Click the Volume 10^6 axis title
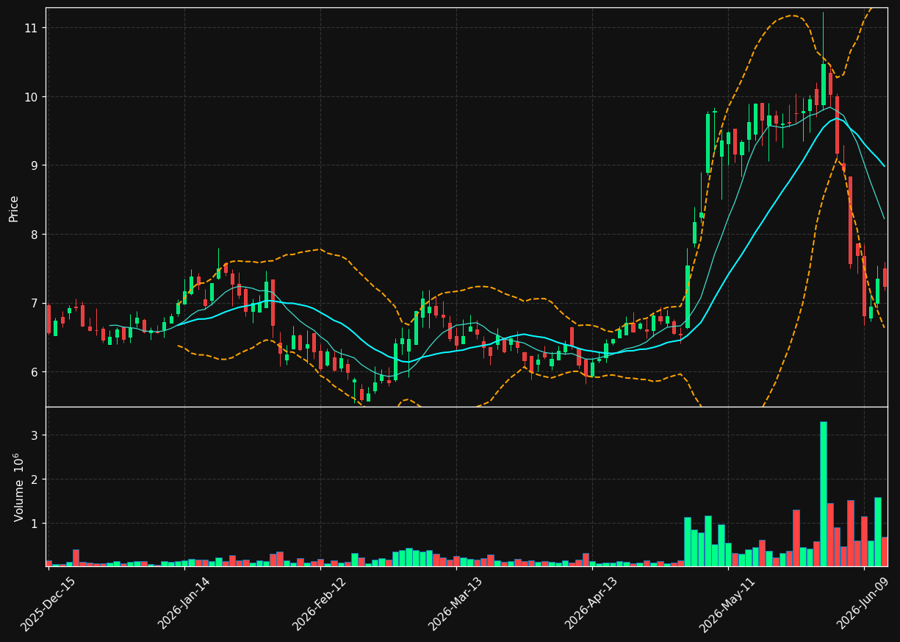 pyautogui.click(x=18, y=487)
